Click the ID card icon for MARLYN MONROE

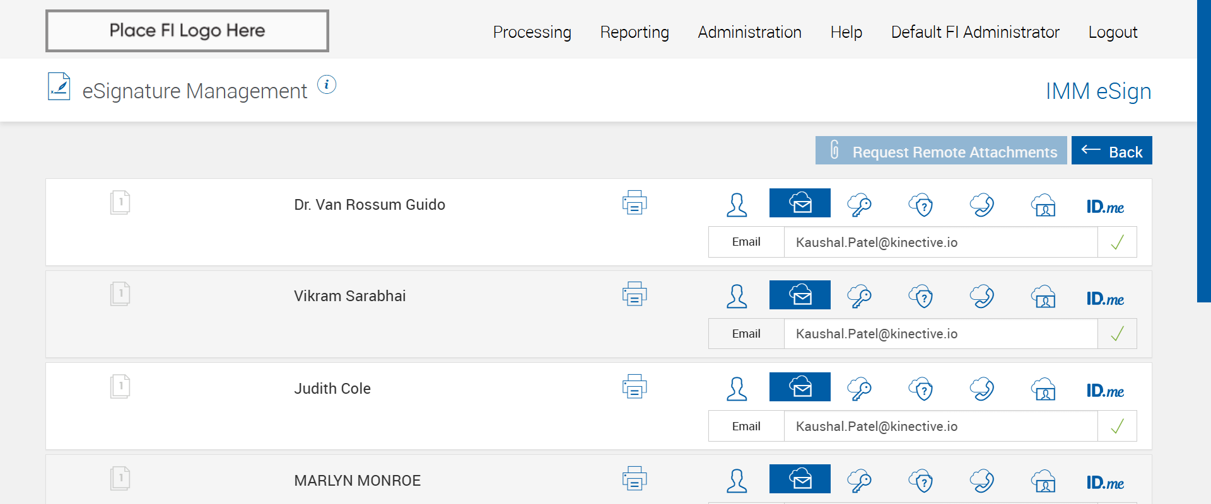click(1044, 481)
